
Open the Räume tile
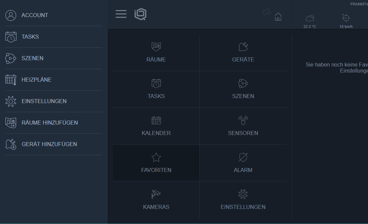(156, 53)
